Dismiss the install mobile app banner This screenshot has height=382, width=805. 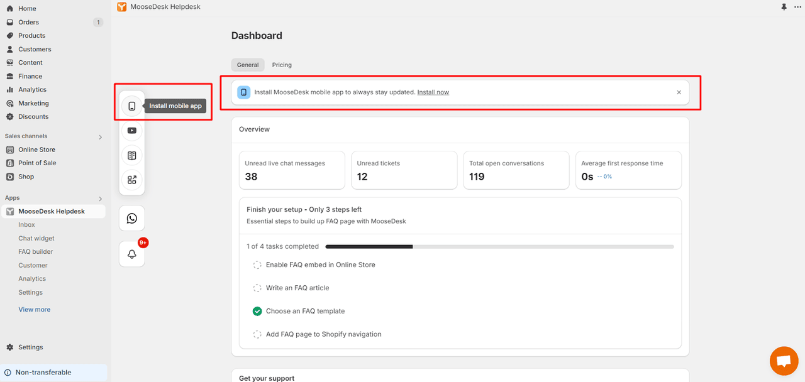click(x=679, y=92)
